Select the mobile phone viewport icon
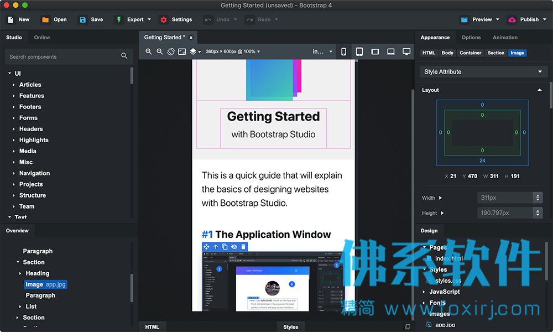553x332 pixels. [x=343, y=51]
